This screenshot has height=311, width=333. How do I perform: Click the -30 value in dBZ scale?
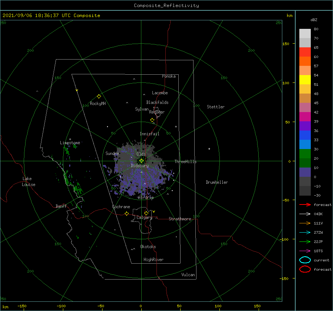(317, 195)
